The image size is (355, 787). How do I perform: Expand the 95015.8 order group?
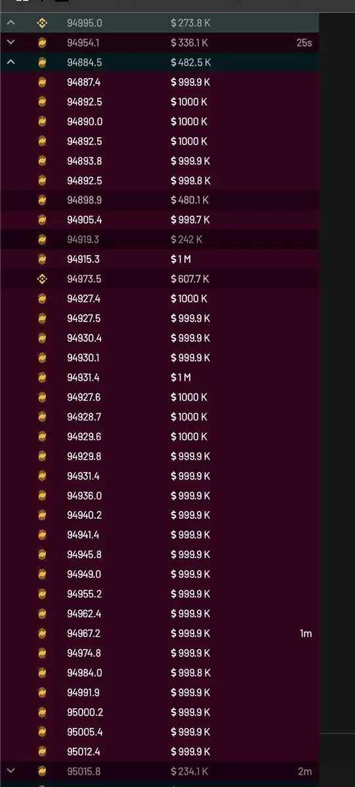coord(10,771)
